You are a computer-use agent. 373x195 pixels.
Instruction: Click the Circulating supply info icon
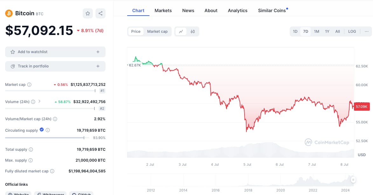coord(48,130)
